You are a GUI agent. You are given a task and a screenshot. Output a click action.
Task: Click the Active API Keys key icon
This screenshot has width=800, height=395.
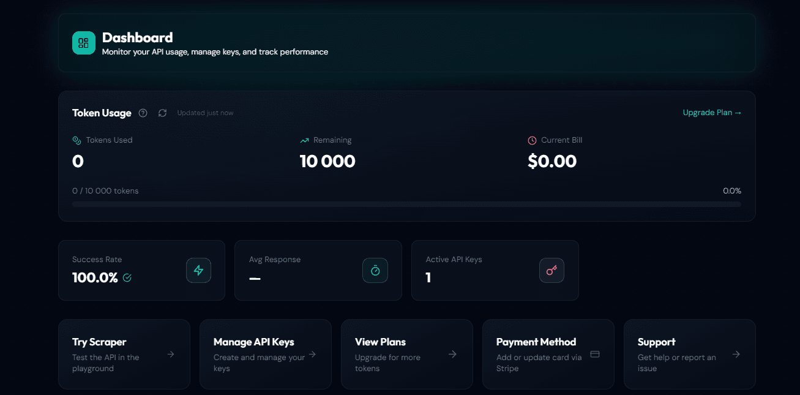[551, 270]
